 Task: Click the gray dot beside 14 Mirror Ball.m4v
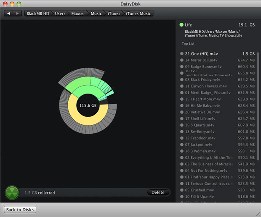182,60
